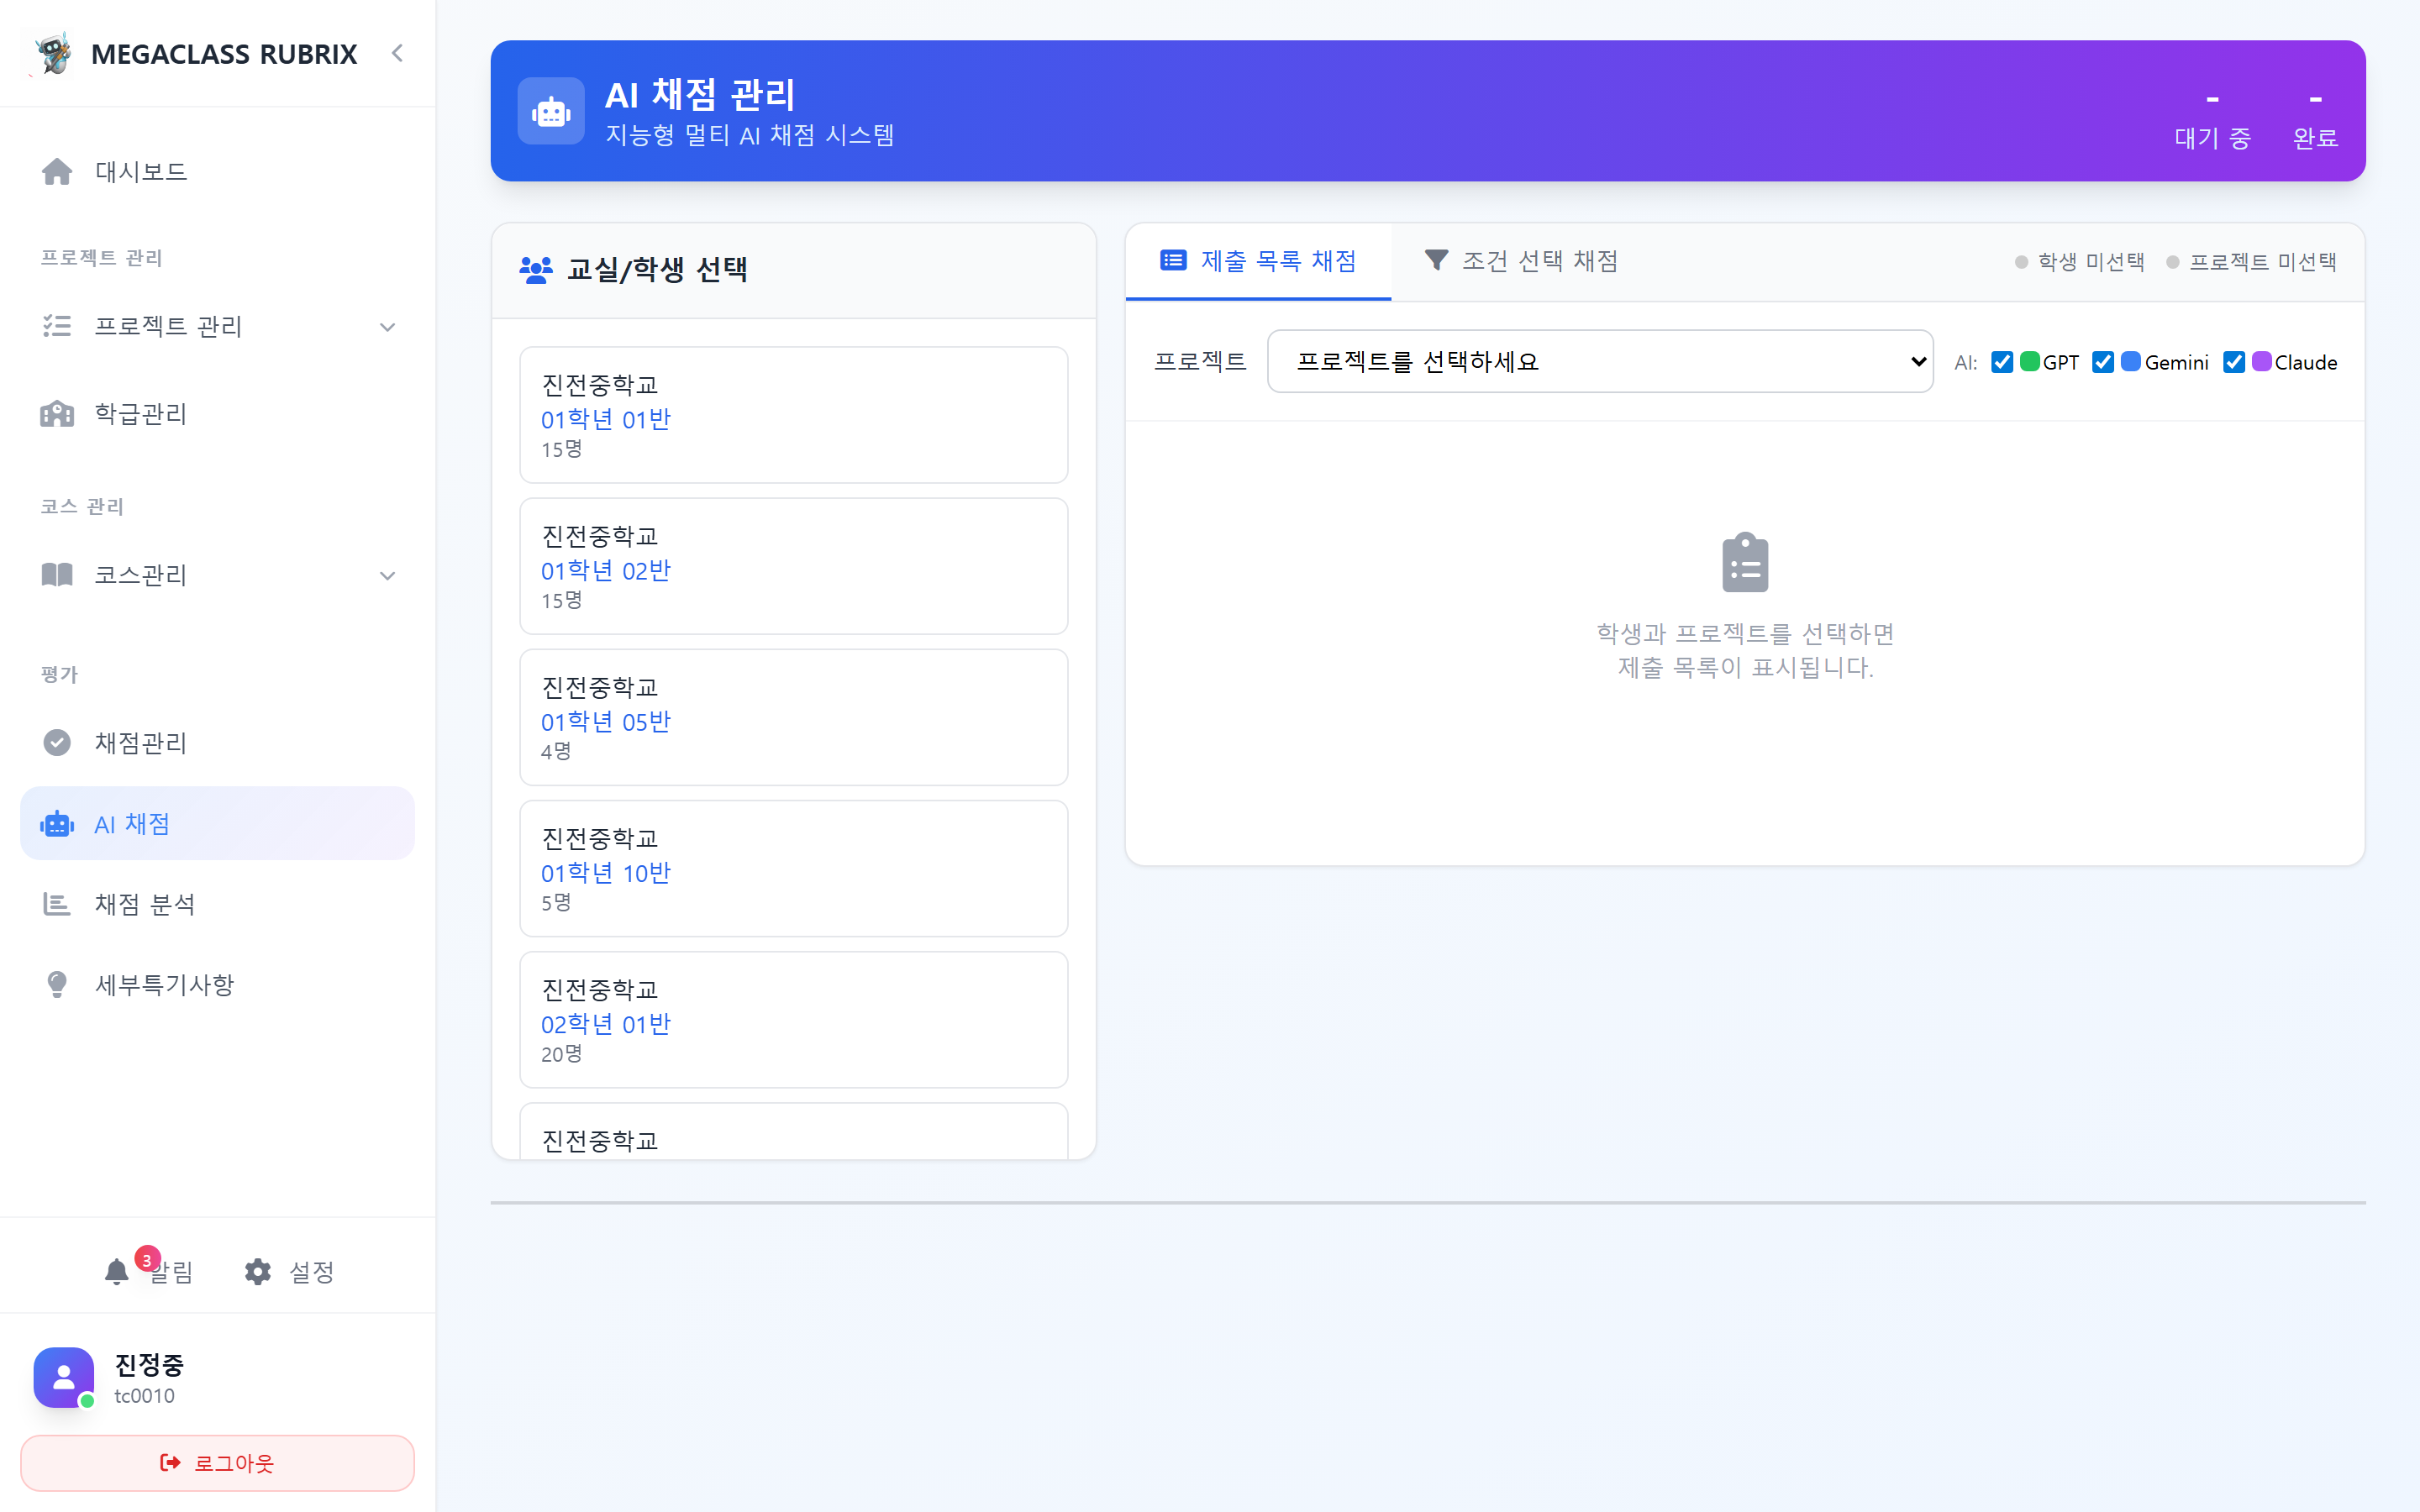The height and width of the screenshot is (1512, 2420).
Task: Expand the 프로젝트 관리 menu chevron
Action: (388, 326)
